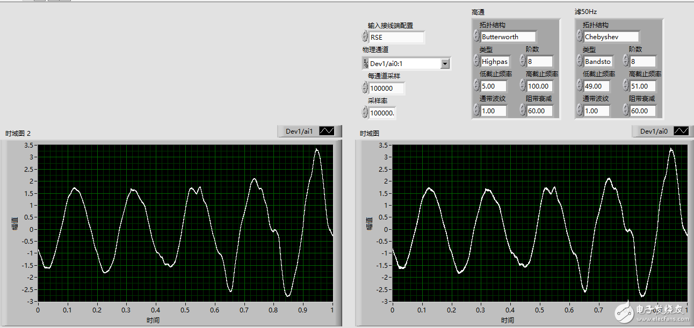Click the Butterworth topology selector arrows
The height and width of the screenshot is (328, 694).
click(476, 37)
